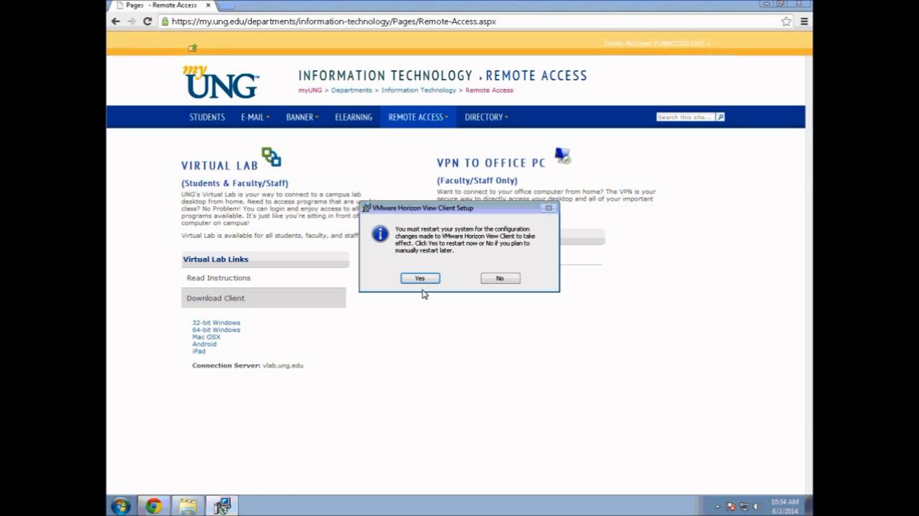
Task: Click the blue information icon in the dialog
Action: (380, 234)
